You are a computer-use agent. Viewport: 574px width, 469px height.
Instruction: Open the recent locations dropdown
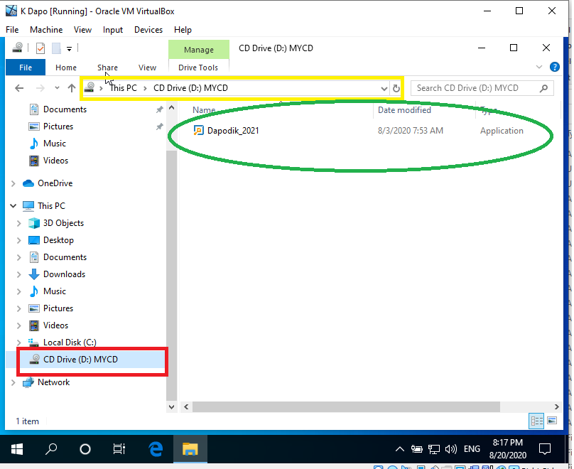57,88
